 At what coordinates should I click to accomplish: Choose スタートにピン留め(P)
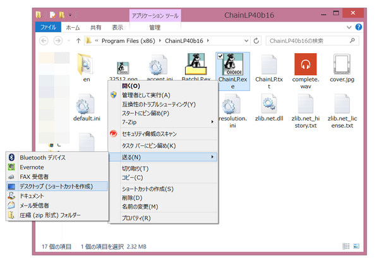click(163, 113)
